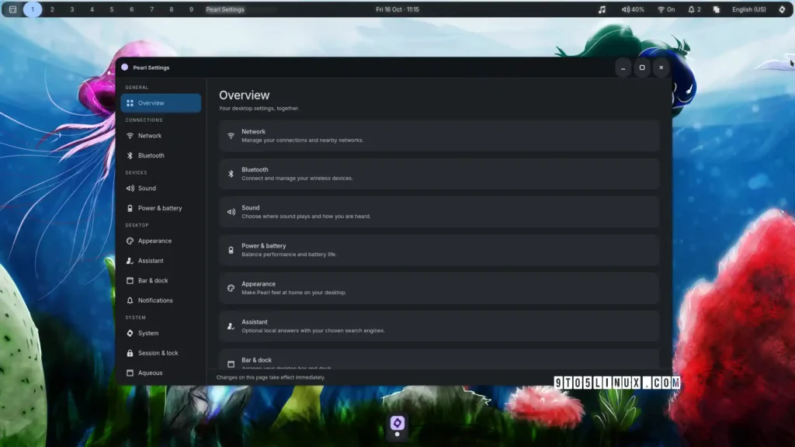Switch to workspace 9
The width and height of the screenshot is (795, 447).
(191, 9)
